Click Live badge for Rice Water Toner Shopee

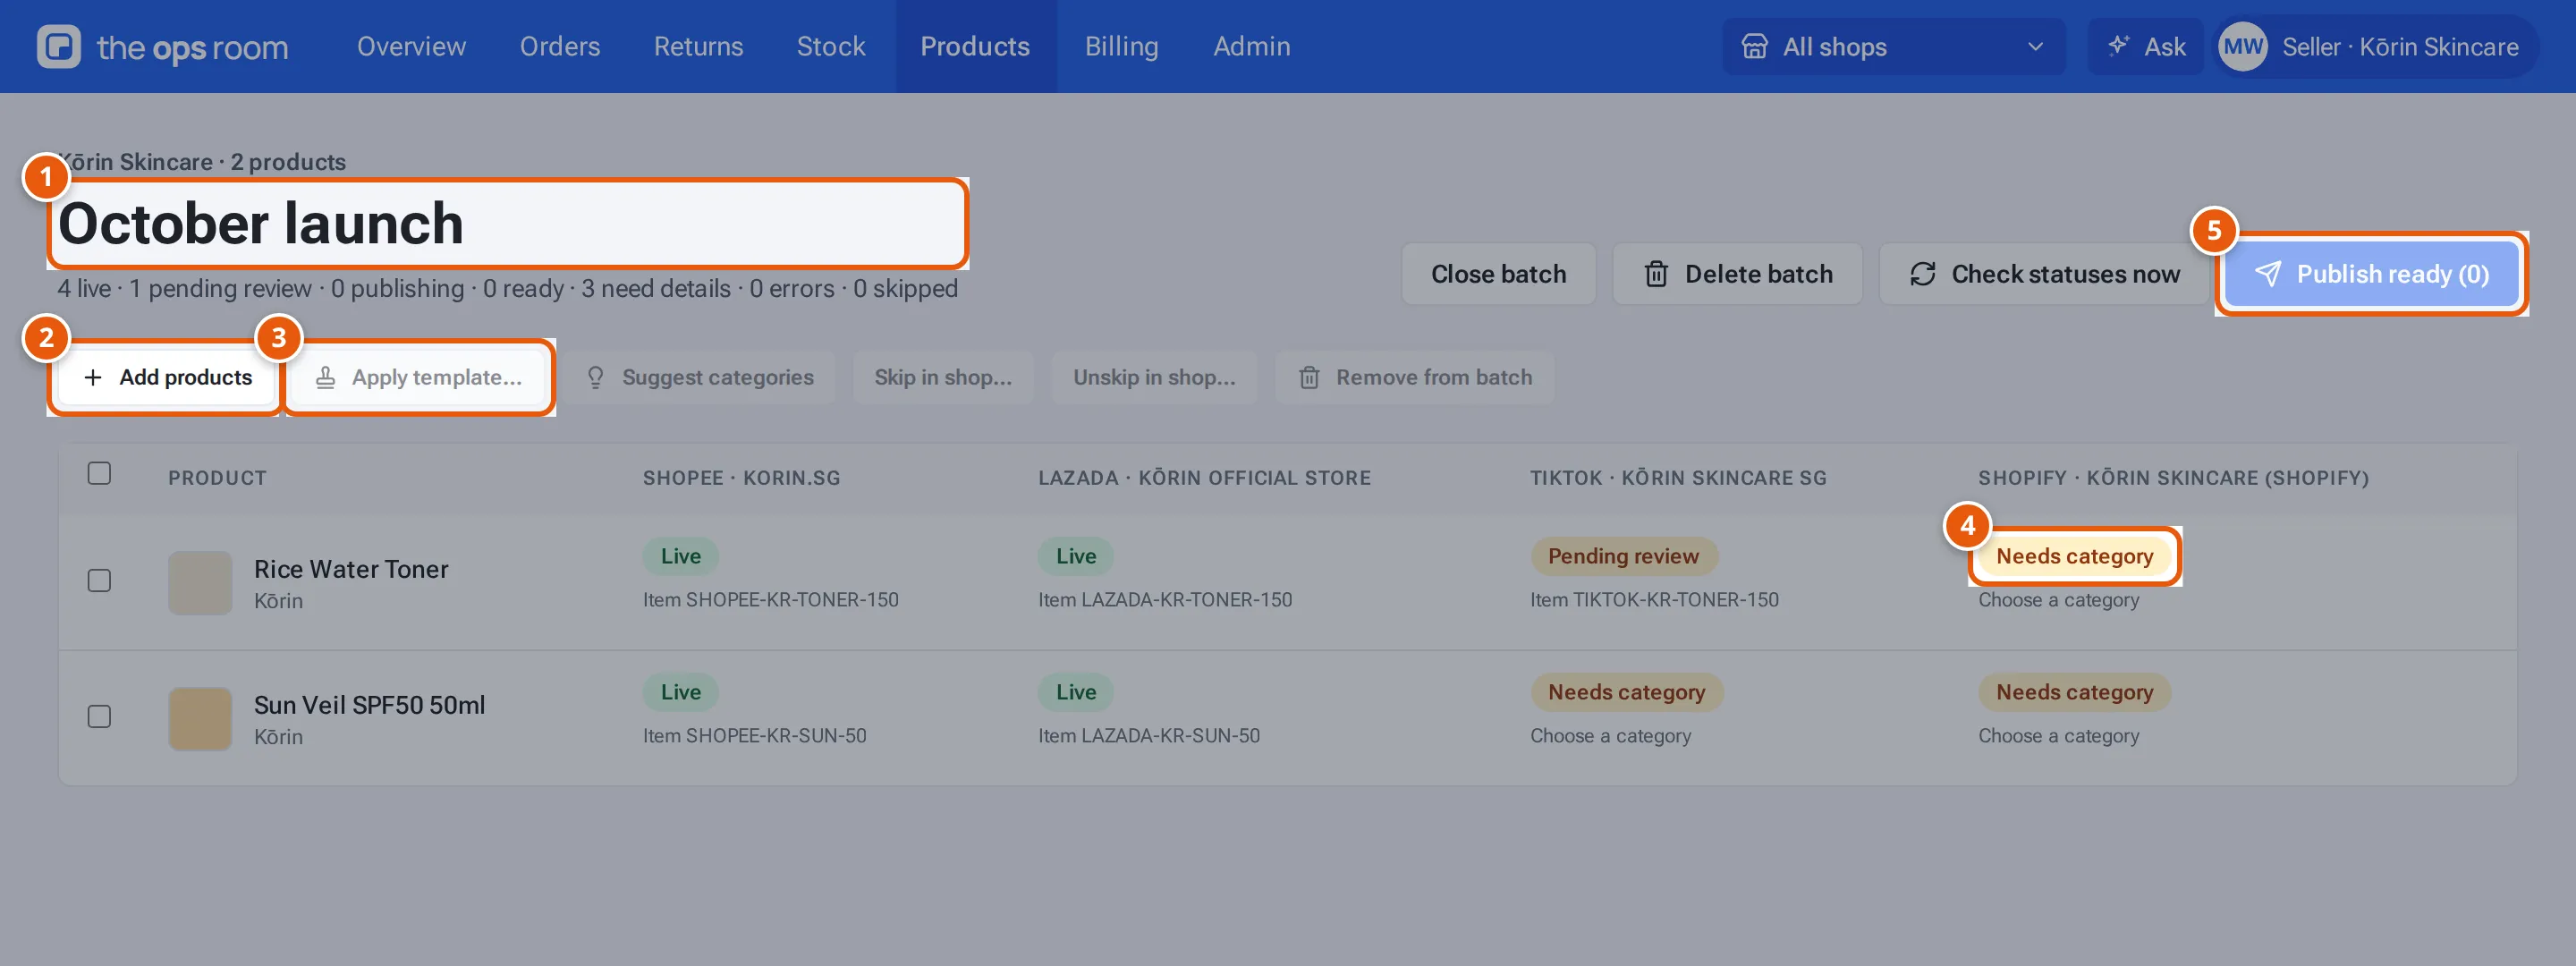click(680, 556)
